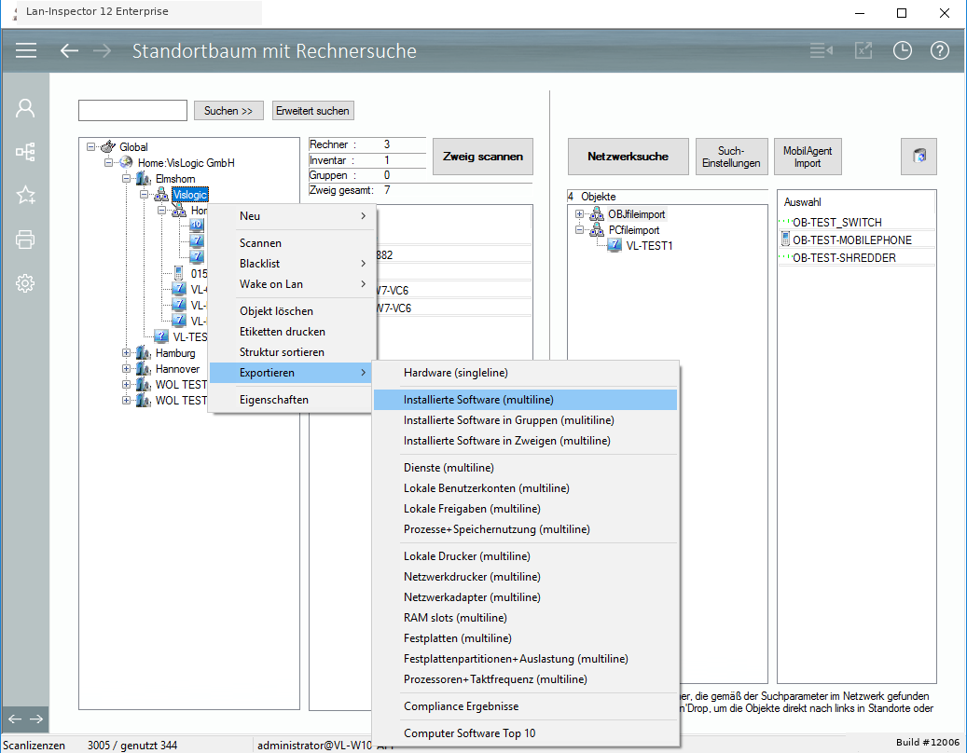The width and height of the screenshot is (967, 753).
Task: Export Installierte Software in Gruppen
Action: tap(525, 420)
